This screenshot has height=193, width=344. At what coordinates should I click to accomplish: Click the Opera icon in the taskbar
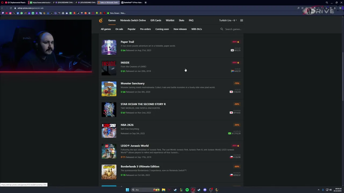(193, 190)
